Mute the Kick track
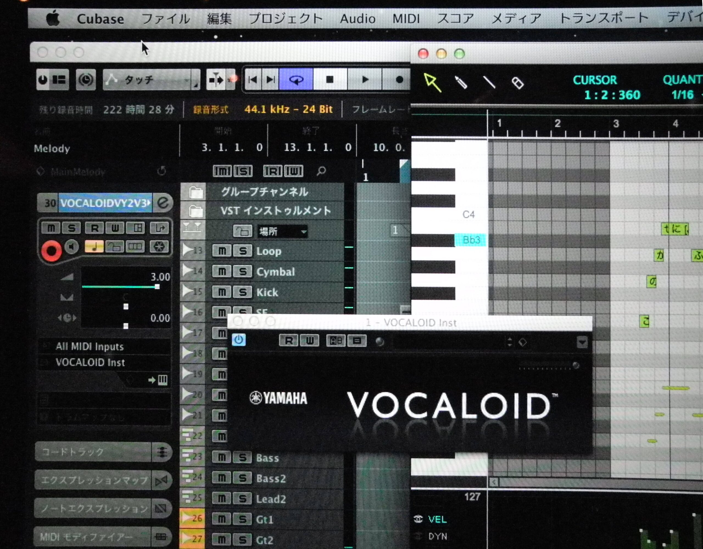703x549 pixels. (x=222, y=292)
